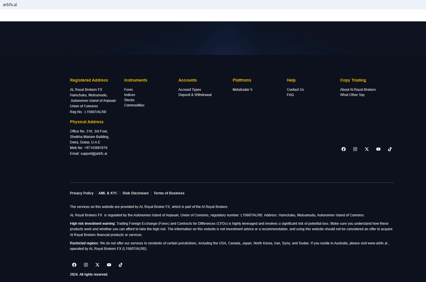Select the Physical Address heading
Viewport: 426px width, 282px height.
click(x=87, y=122)
